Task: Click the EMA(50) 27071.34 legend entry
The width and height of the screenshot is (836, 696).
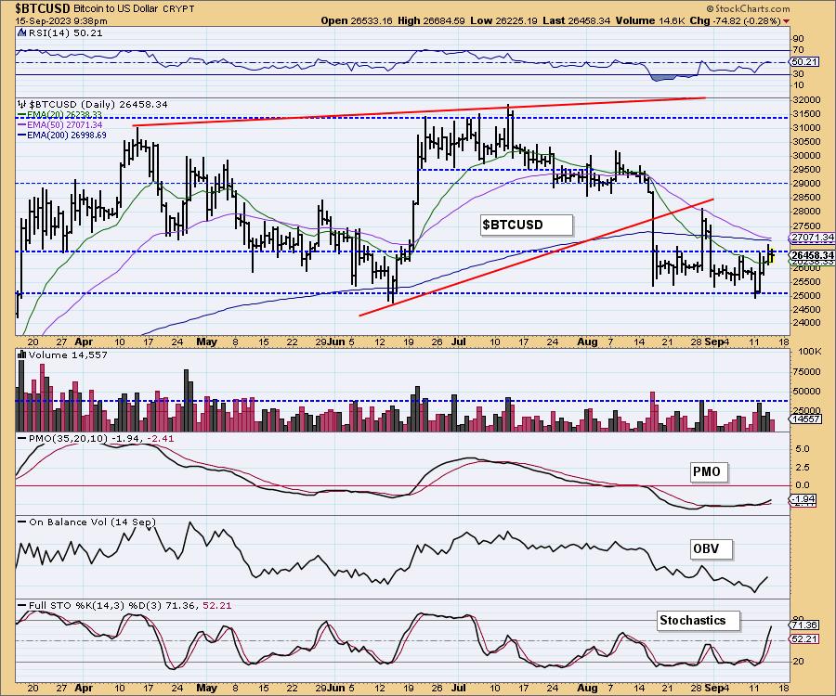Action: 64,125
